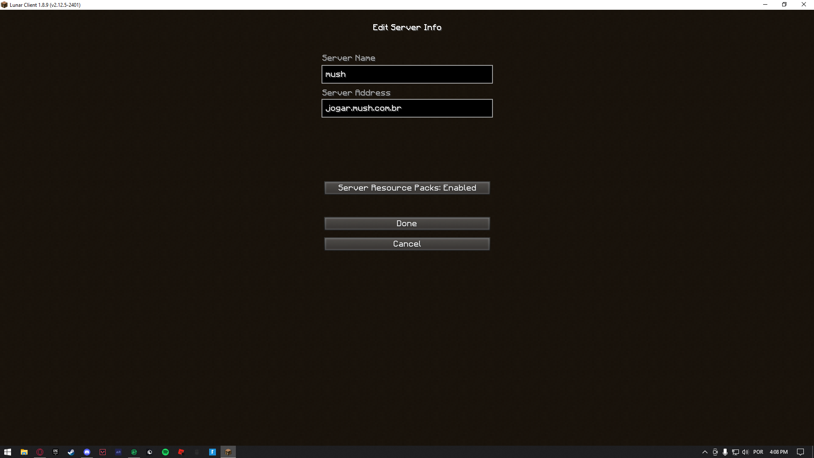Open the white swirl app in taskbar
This screenshot has height=458, width=814.
coord(150,452)
